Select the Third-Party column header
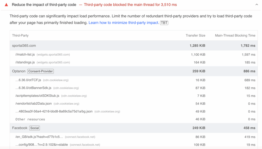 20,35
